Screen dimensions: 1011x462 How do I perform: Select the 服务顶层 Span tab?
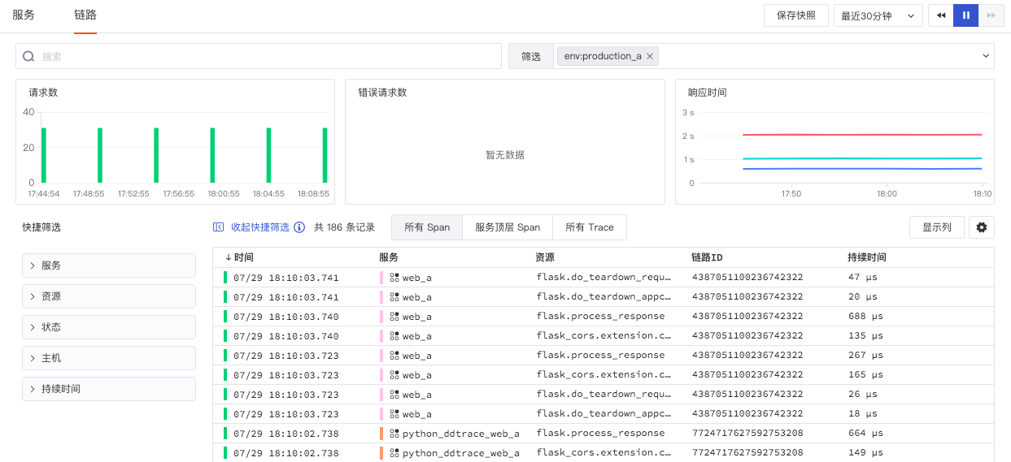coord(508,227)
